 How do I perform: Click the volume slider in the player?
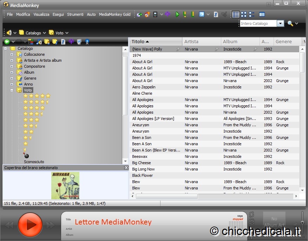tap(302, 222)
